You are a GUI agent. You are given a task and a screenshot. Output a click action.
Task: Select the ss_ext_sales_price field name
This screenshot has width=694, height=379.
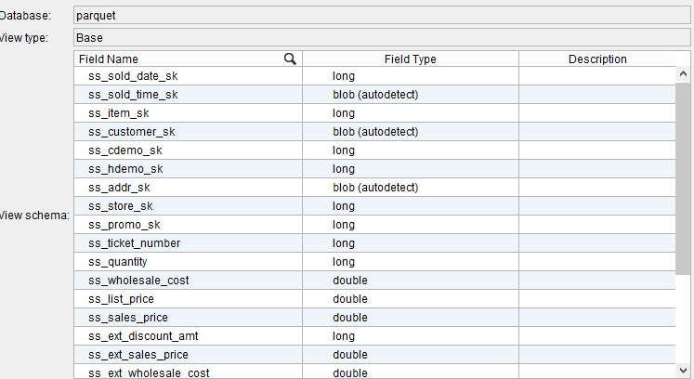pos(138,355)
